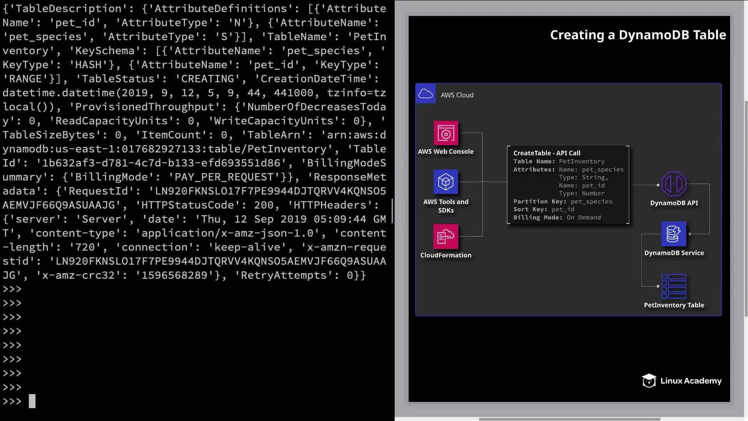Click the AWS Tools and SDKs icon
The image size is (748, 421).
[446, 182]
